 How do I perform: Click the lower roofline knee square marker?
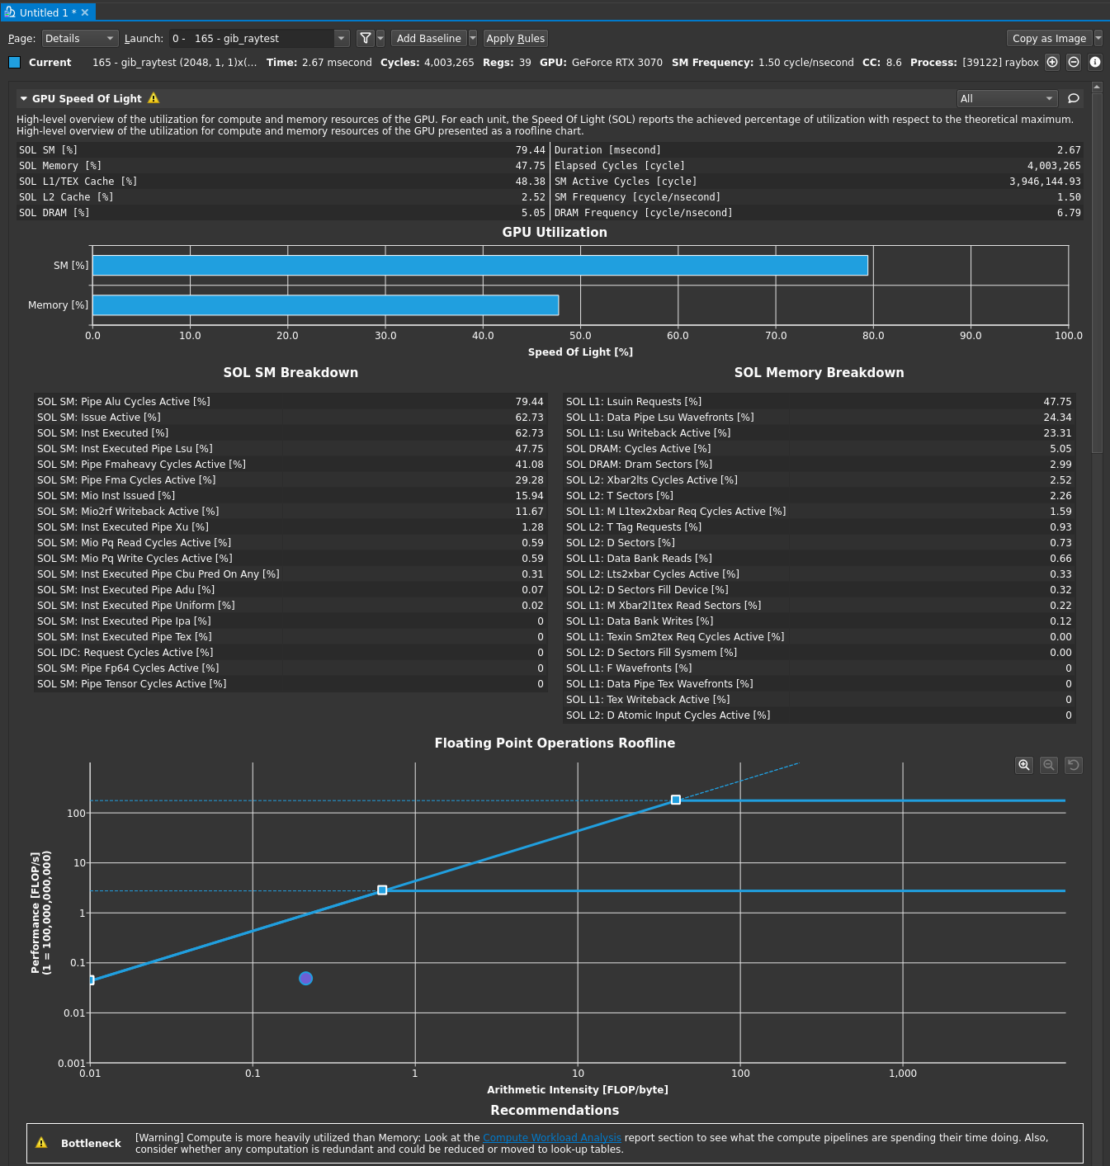(382, 890)
